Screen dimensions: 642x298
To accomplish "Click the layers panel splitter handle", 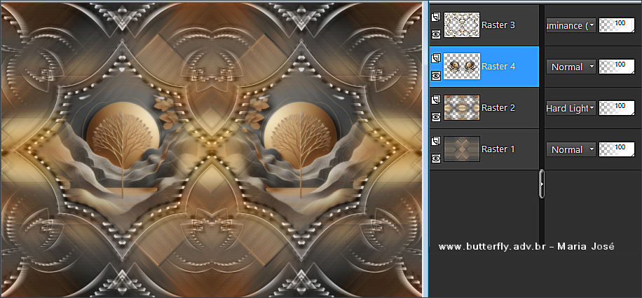I will (x=542, y=184).
